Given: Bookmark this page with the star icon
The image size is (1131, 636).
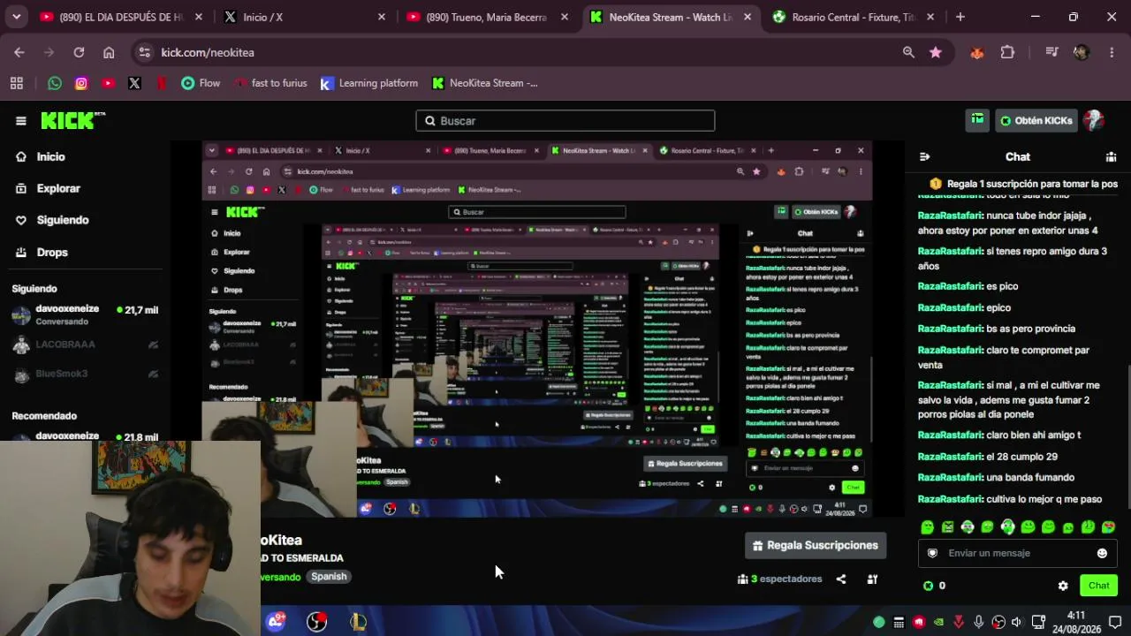Looking at the screenshot, I should pyautogui.click(x=936, y=52).
